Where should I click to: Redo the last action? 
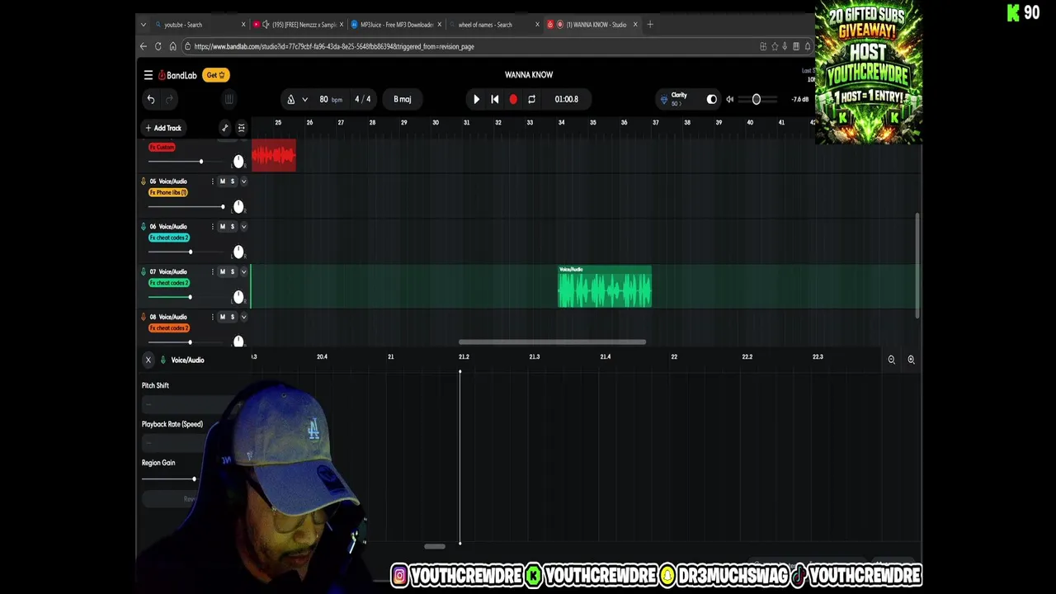pyautogui.click(x=169, y=99)
